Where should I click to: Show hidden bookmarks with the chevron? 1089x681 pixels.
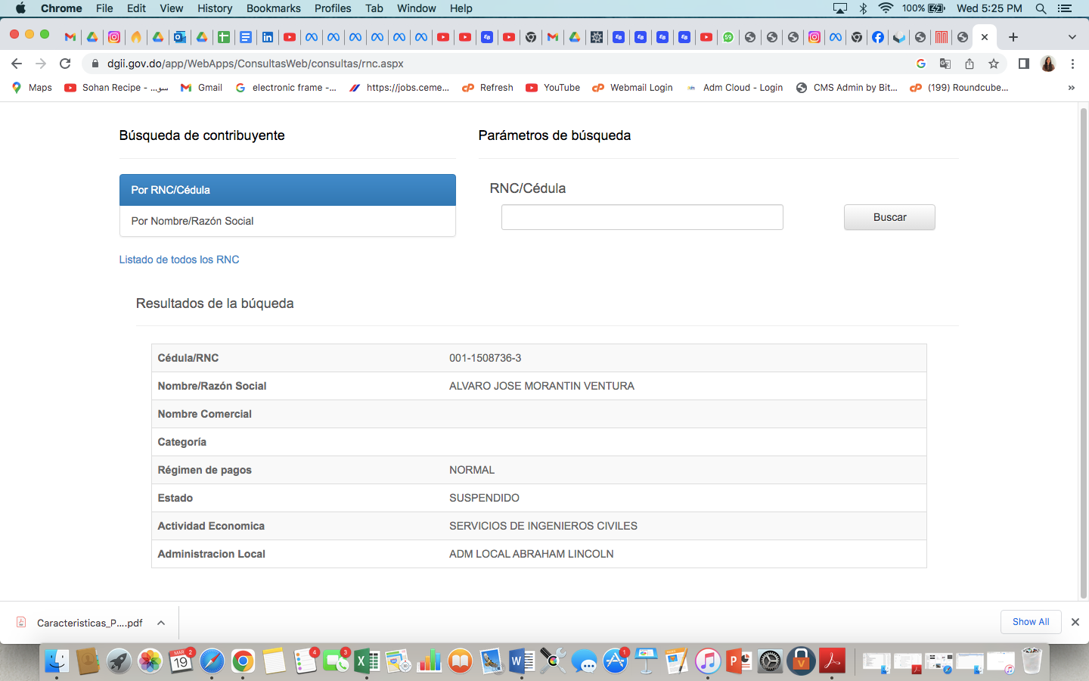click(x=1071, y=88)
